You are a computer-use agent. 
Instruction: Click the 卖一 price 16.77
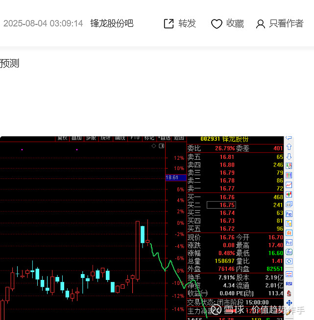click(x=227, y=189)
